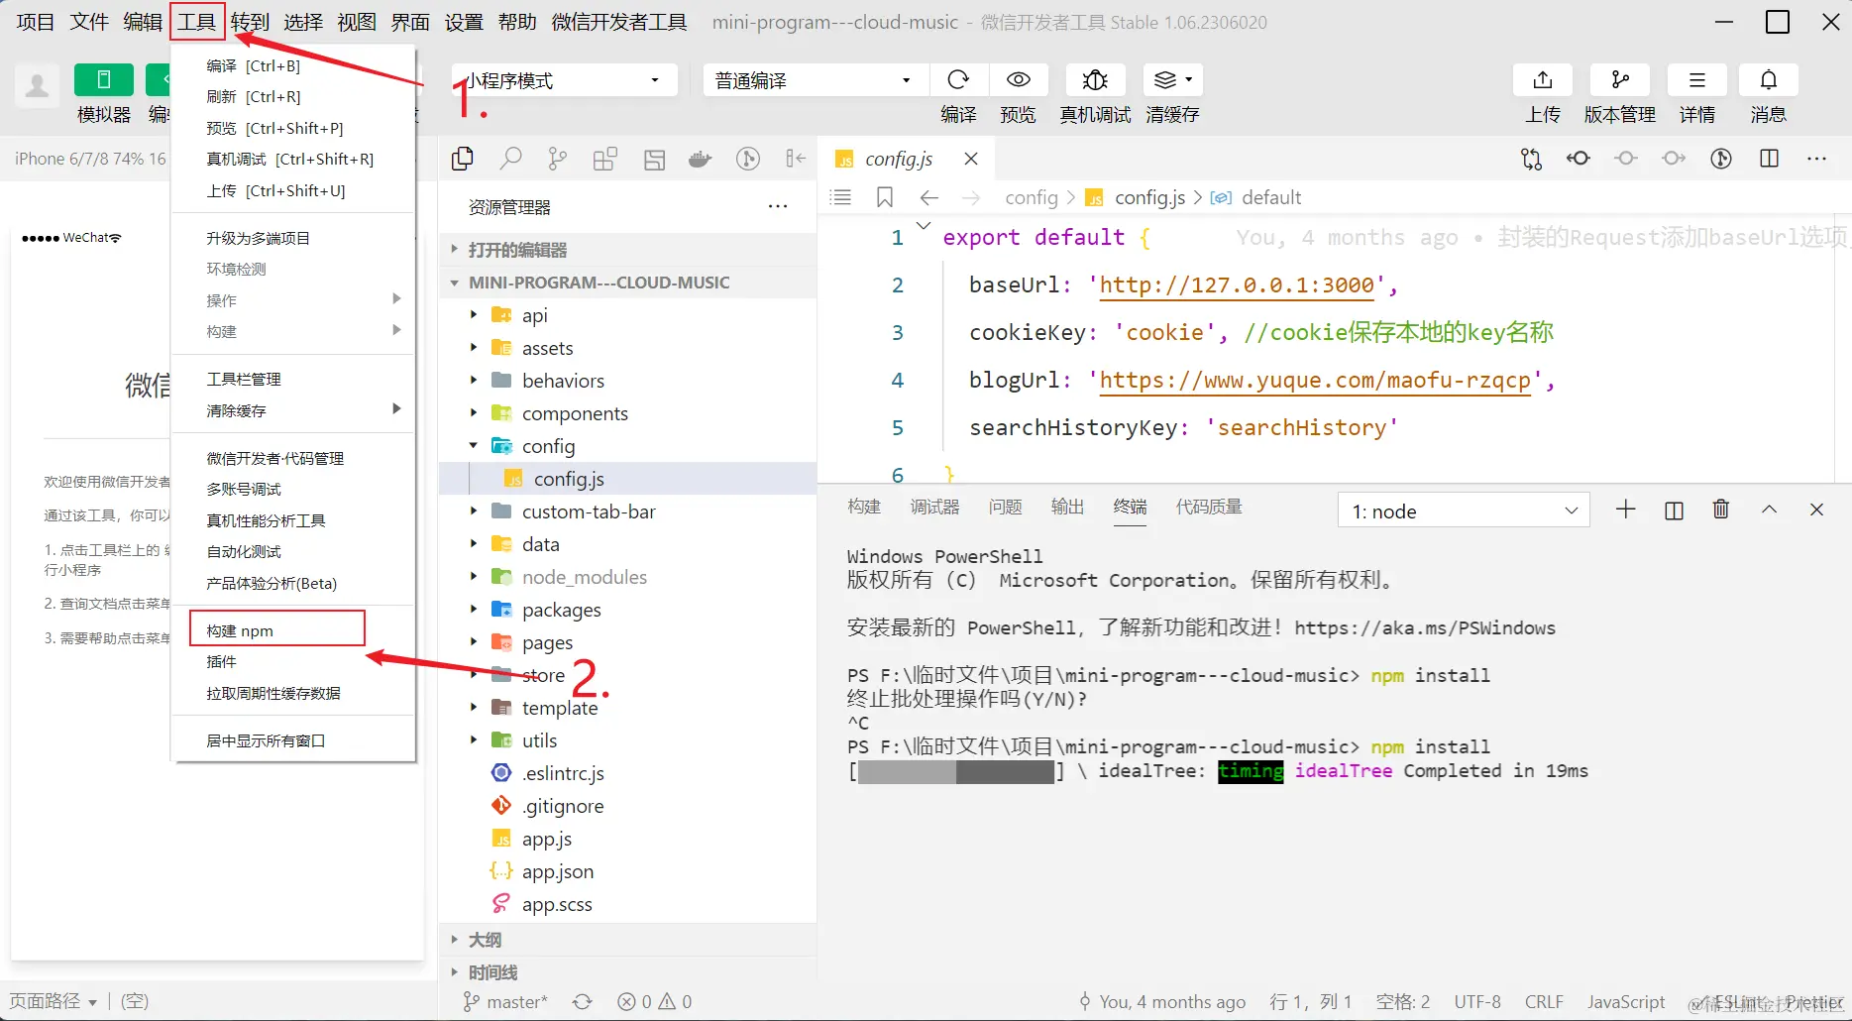
Task: Open 清除缓存 submenu entry
Action: (x=292, y=410)
